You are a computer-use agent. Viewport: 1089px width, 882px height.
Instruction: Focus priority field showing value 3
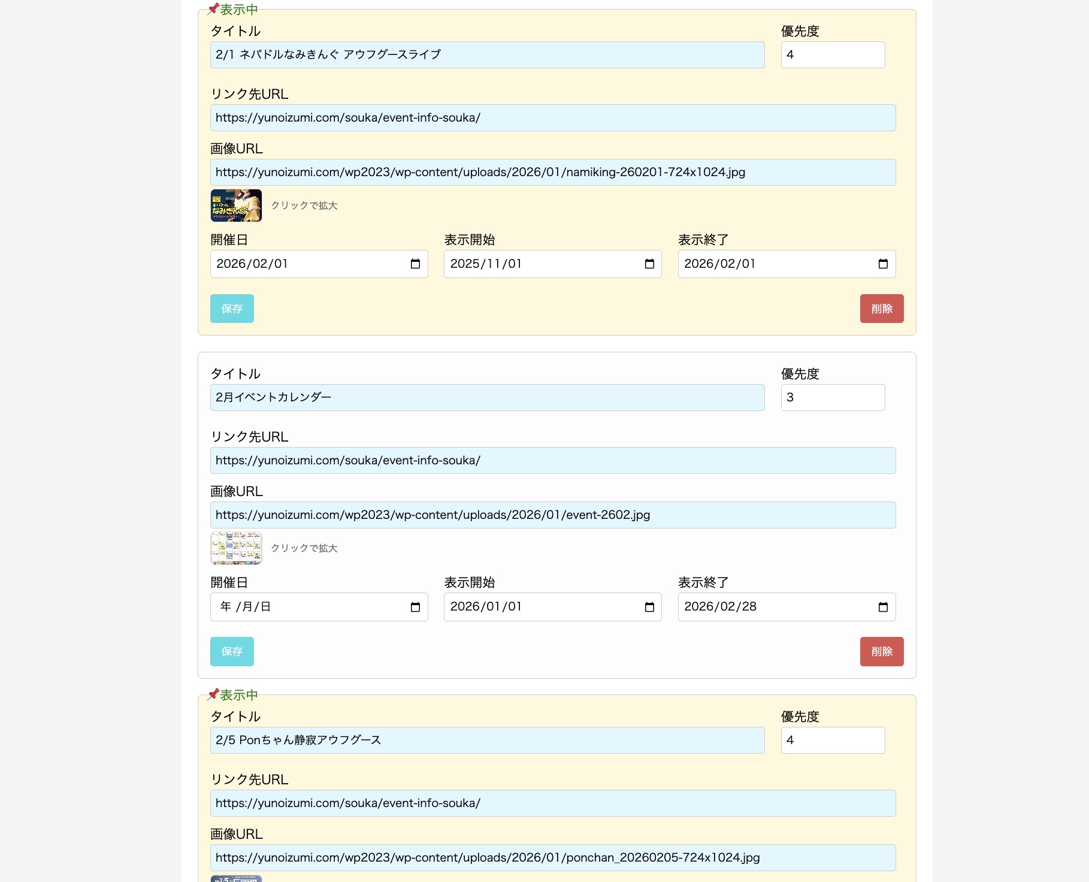point(833,397)
